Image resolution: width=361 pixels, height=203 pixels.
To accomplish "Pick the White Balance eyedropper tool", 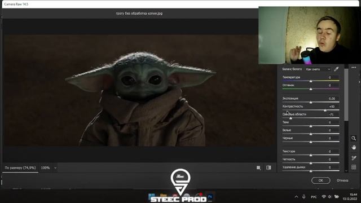I will coord(336,69).
